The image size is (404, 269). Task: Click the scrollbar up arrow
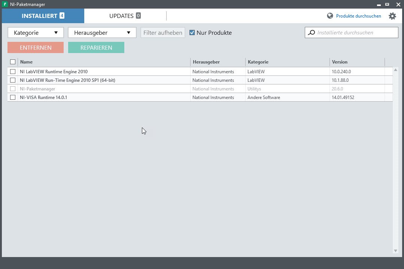pos(395,70)
